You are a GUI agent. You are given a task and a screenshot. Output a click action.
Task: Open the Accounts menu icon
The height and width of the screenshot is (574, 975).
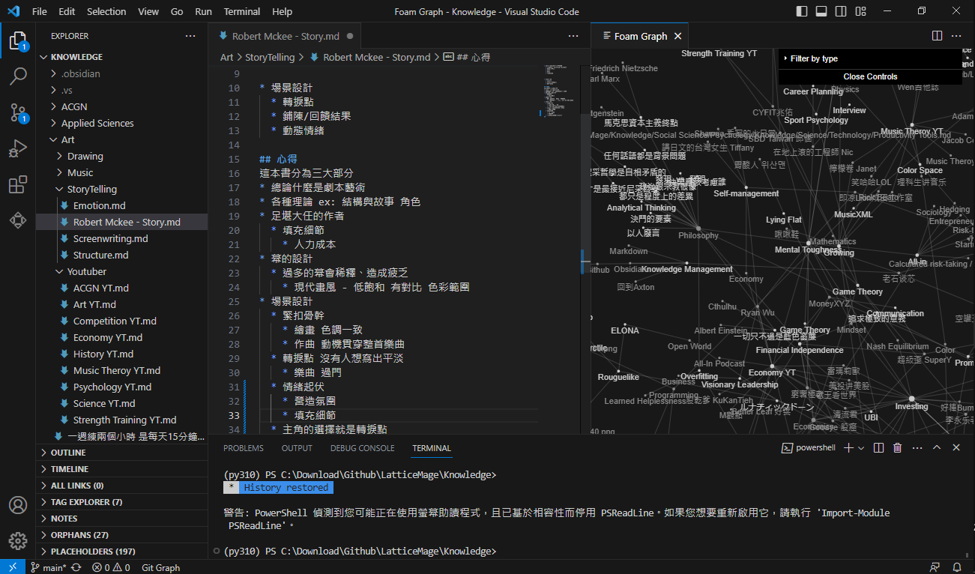[x=18, y=505]
